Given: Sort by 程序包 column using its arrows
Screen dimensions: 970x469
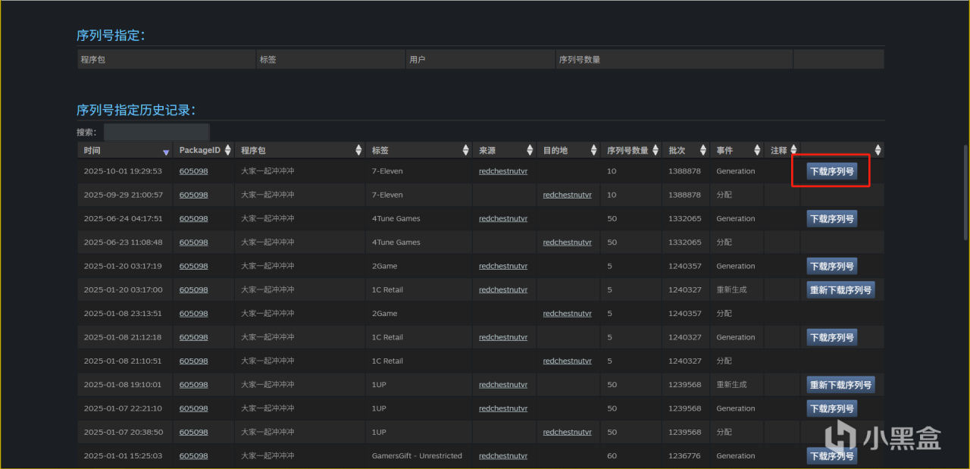Looking at the screenshot, I should coord(358,151).
